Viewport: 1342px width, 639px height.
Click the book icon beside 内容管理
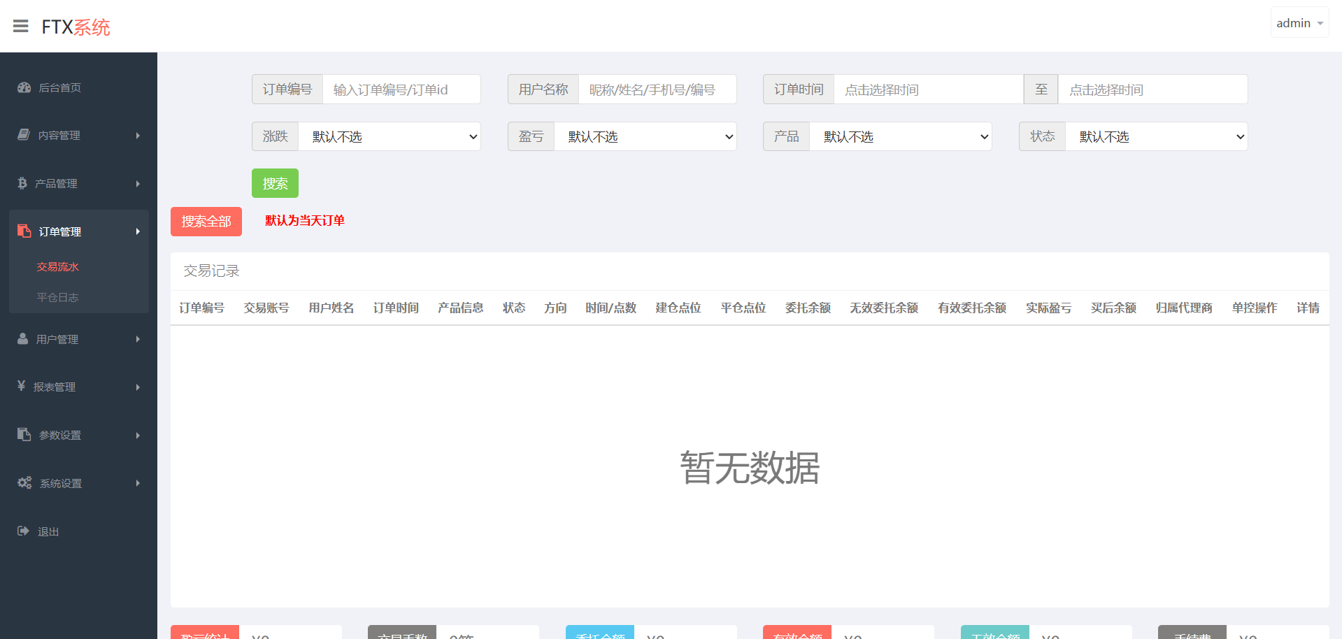[24, 135]
